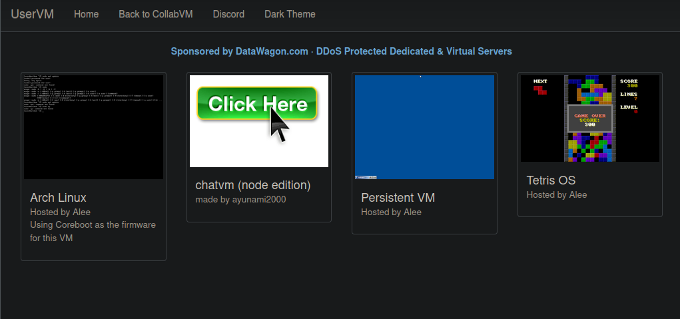Go to the Home page

tap(86, 14)
